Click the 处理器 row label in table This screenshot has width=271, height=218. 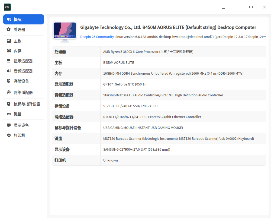[60, 52]
